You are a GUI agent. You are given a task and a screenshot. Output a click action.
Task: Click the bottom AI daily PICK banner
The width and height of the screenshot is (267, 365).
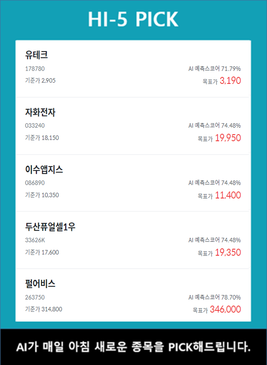(133, 347)
